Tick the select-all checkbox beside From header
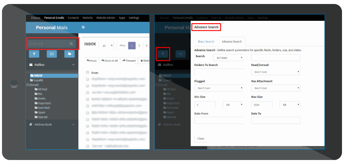The height and width of the screenshot is (164, 344). 87,72
